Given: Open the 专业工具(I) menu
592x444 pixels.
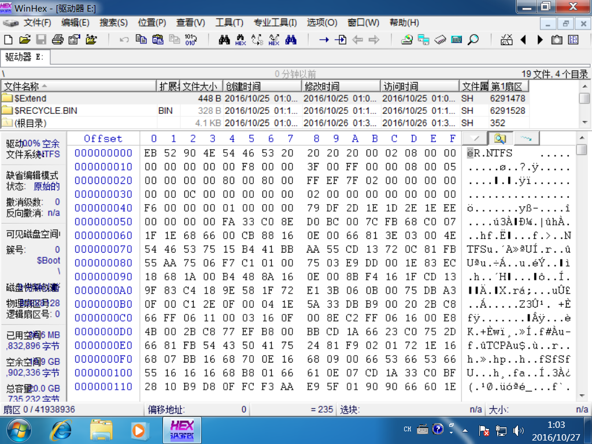Looking at the screenshot, I should pyautogui.click(x=275, y=23).
